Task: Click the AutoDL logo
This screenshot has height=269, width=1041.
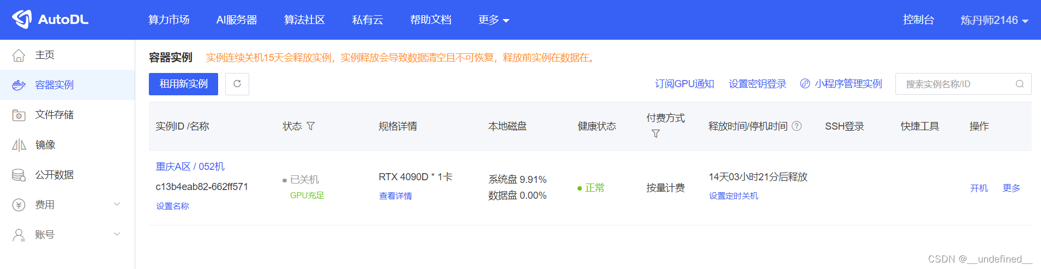Action: point(50,20)
